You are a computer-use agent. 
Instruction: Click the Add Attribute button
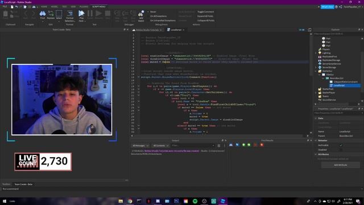point(340,165)
